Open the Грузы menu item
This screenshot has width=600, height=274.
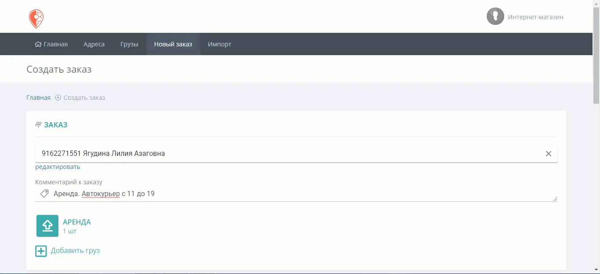pyautogui.click(x=129, y=44)
